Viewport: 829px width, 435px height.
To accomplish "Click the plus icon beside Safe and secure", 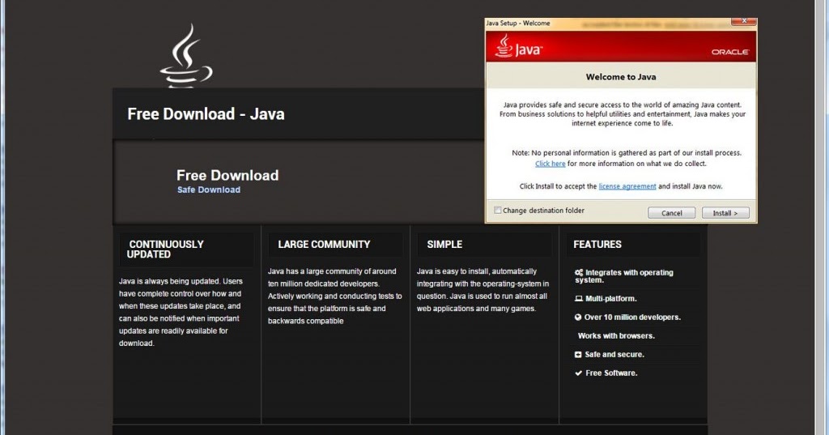I will (x=578, y=355).
